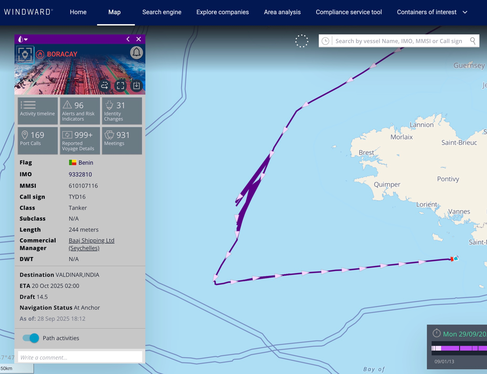Go to the Area analysis tab
487x374 pixels.
click(x=282, y=12)
